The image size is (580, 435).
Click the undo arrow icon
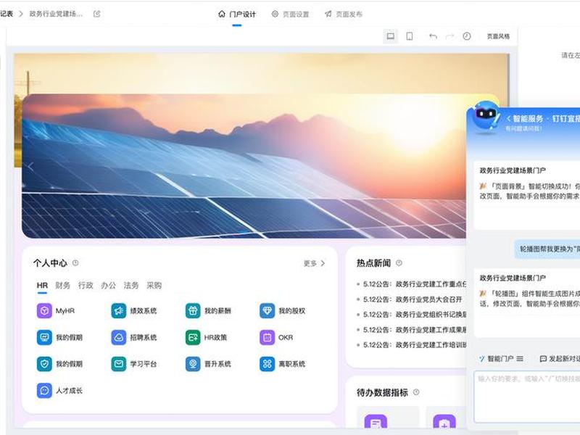(x=433, y=36)
